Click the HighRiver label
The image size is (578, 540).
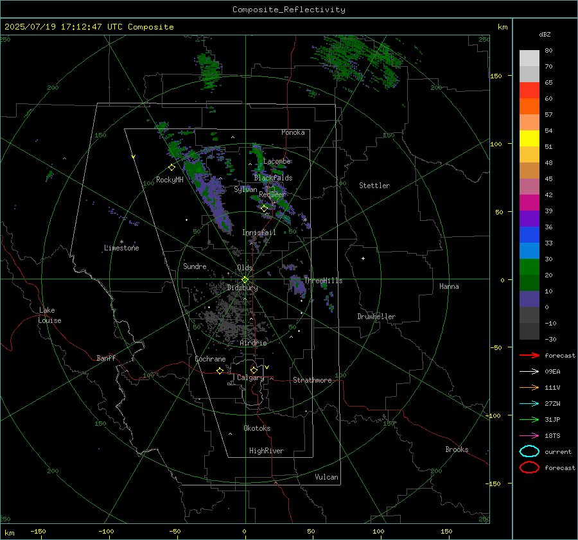coord(267,451)
